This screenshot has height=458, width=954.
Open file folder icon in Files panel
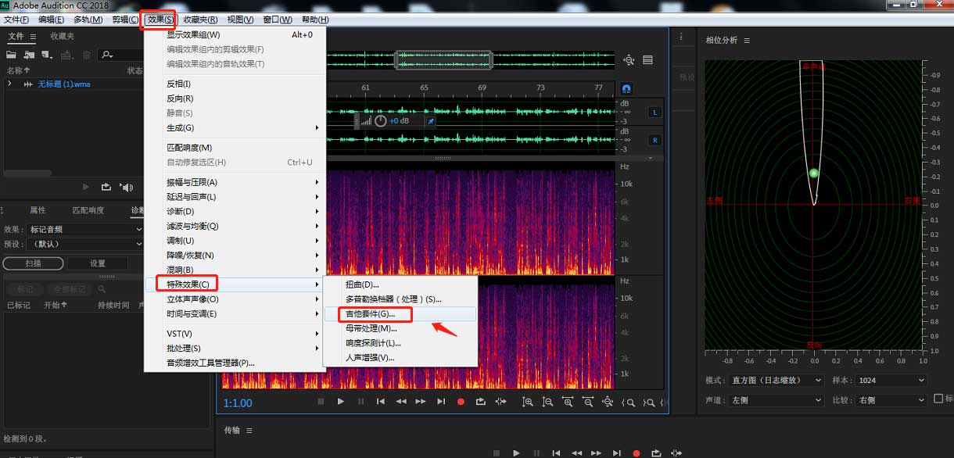(11, 55)
